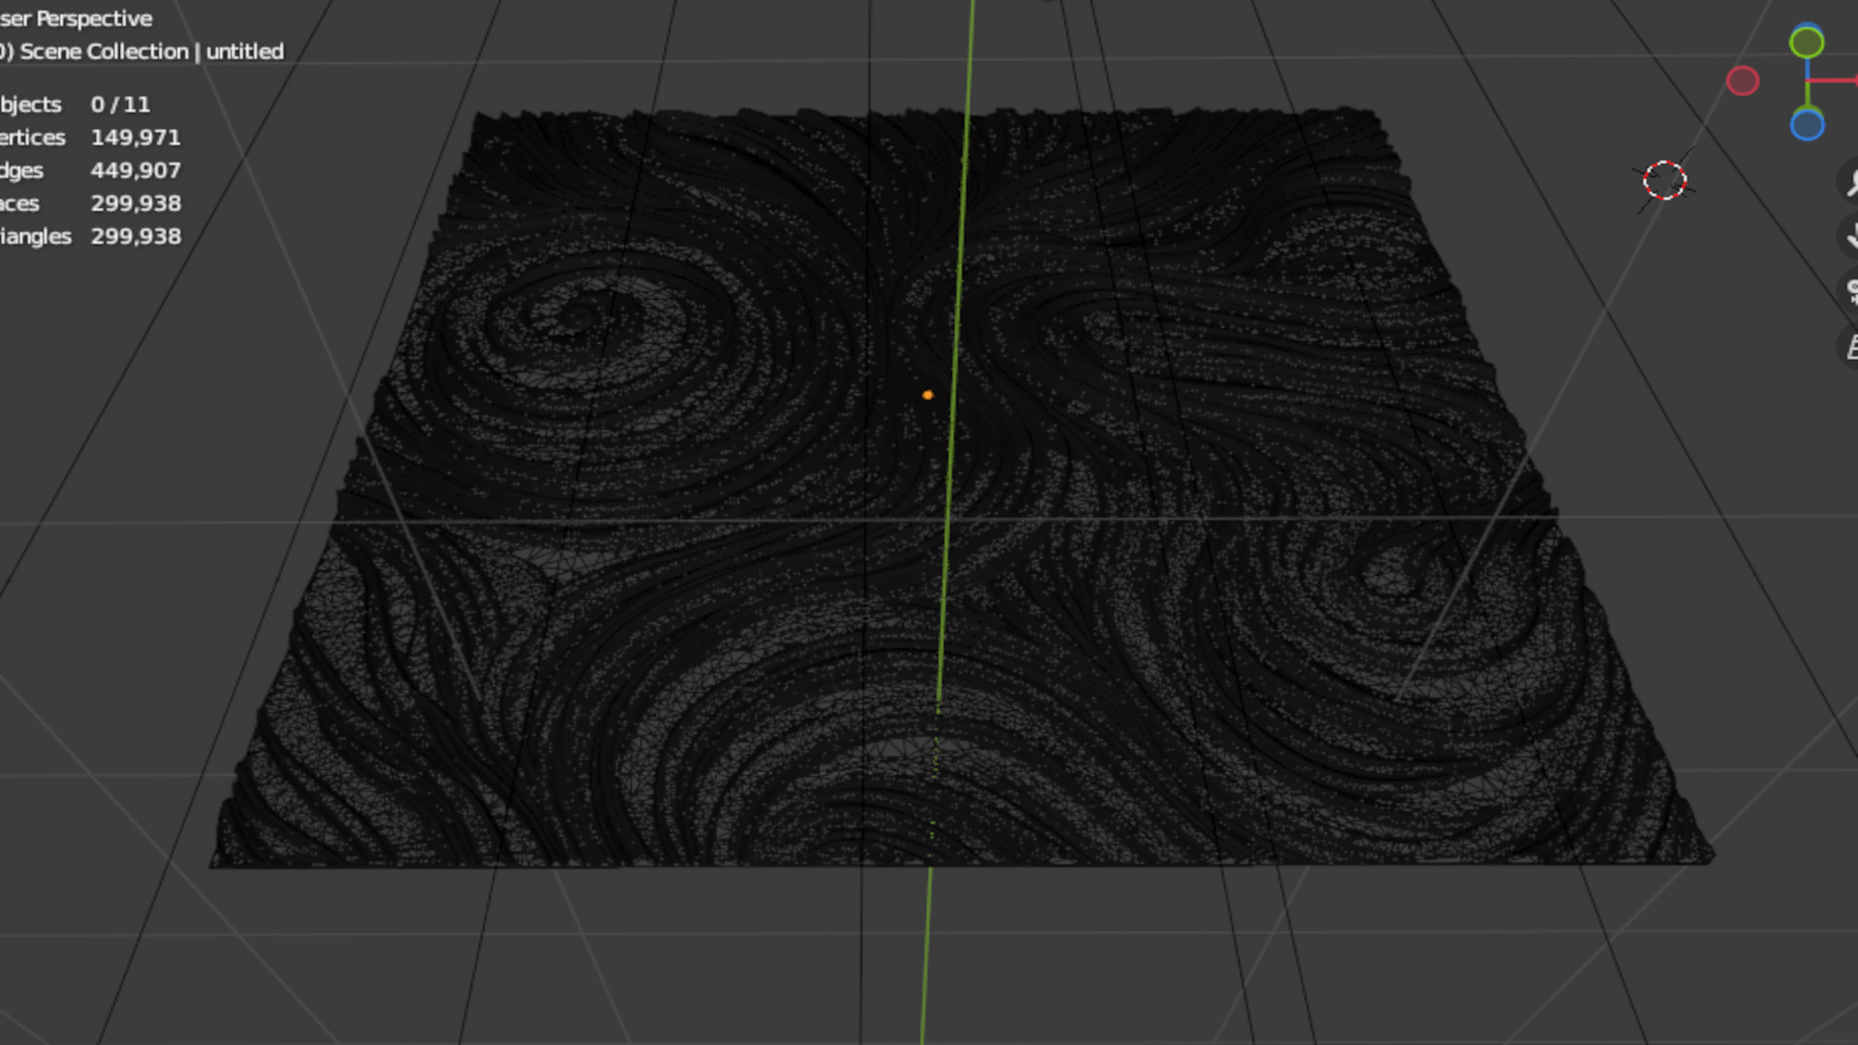Click the red-white 3D cursor
The width and height of the screenshot is (1858, 1045).
[1664, 181]
